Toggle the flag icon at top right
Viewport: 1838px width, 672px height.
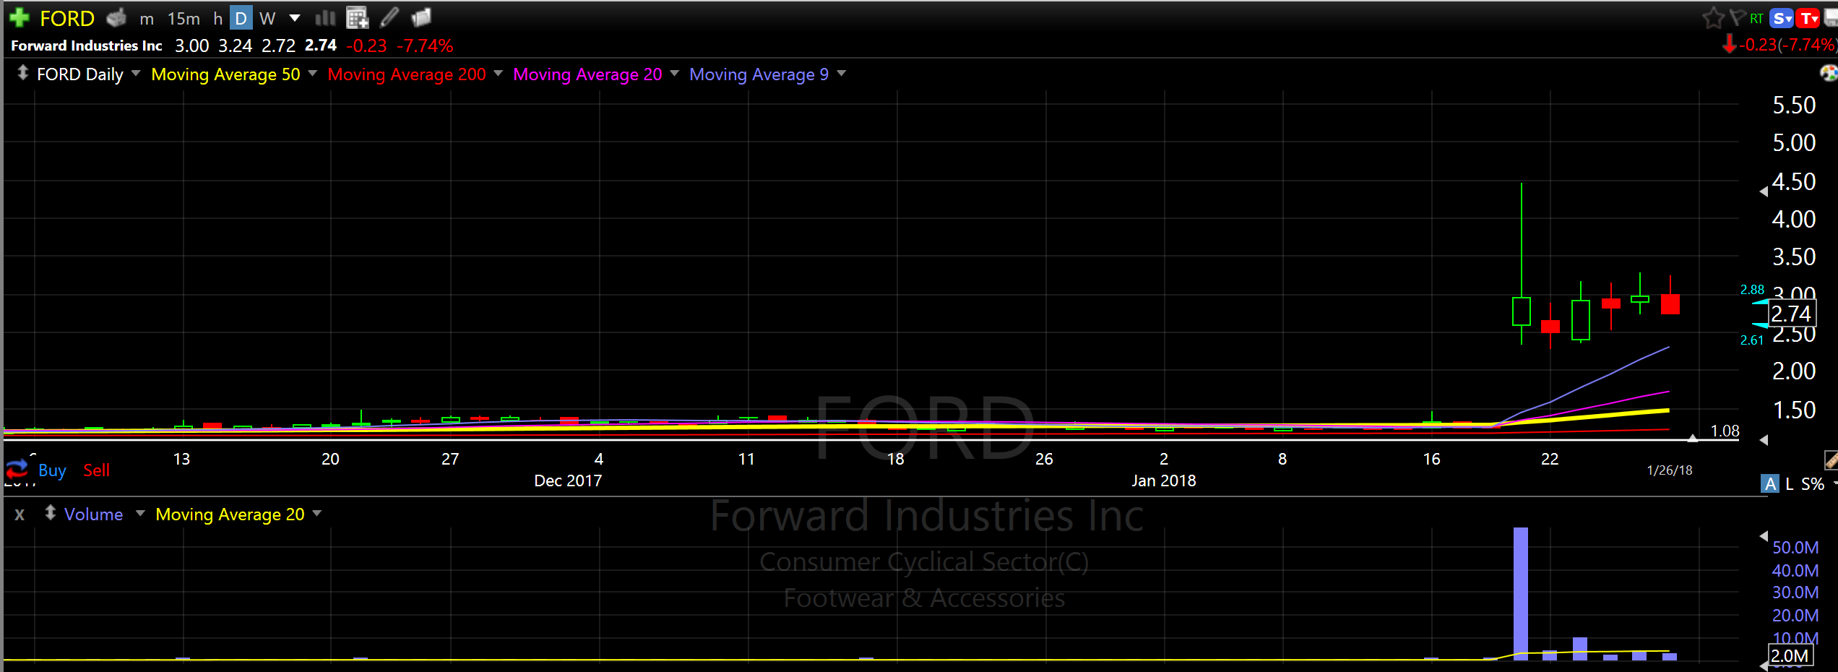point(1738,17)
